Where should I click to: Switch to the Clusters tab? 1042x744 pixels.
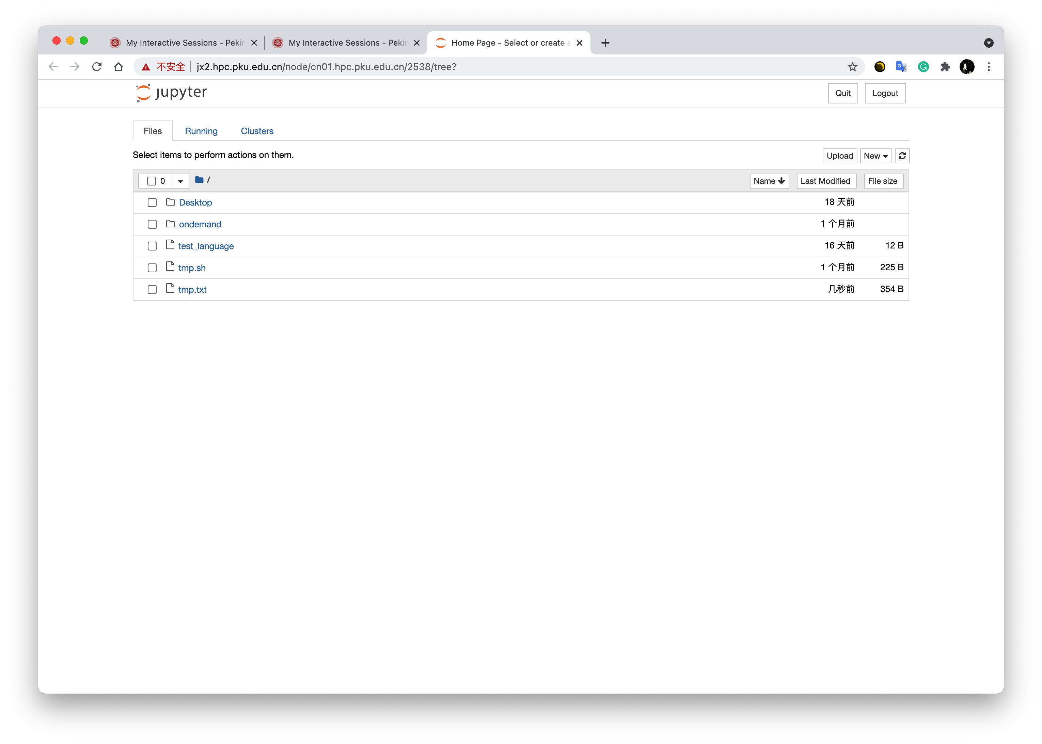pyautogui.click(x=257, y=131)
